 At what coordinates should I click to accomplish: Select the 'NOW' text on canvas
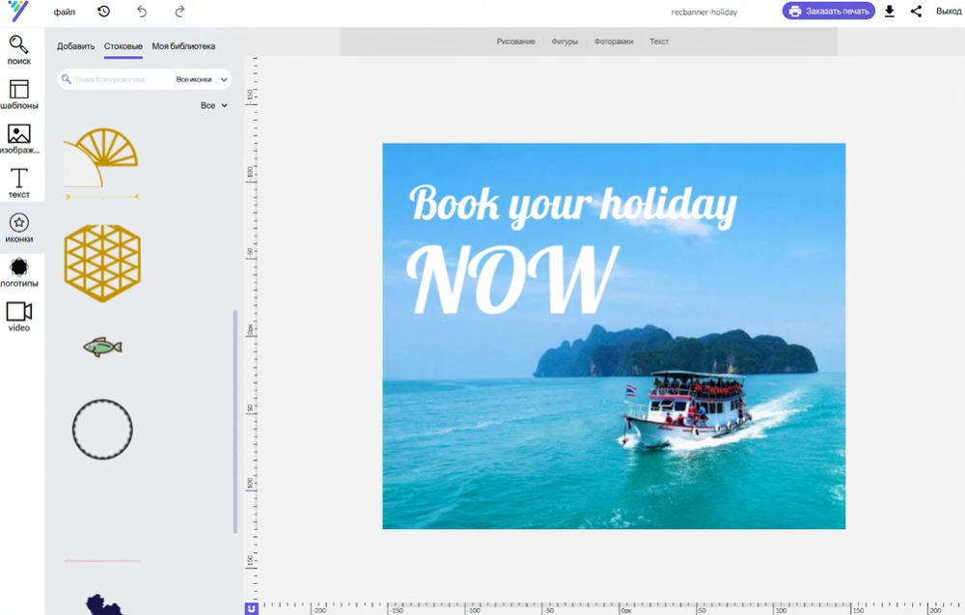(x=512, y=279)
